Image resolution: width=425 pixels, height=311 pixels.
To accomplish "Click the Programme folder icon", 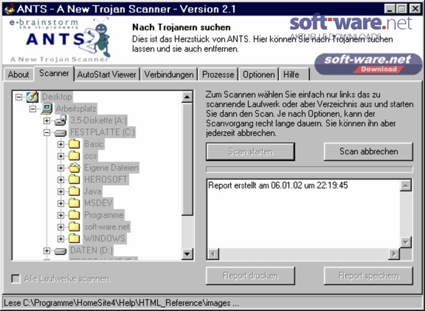I will click(74, 215).
